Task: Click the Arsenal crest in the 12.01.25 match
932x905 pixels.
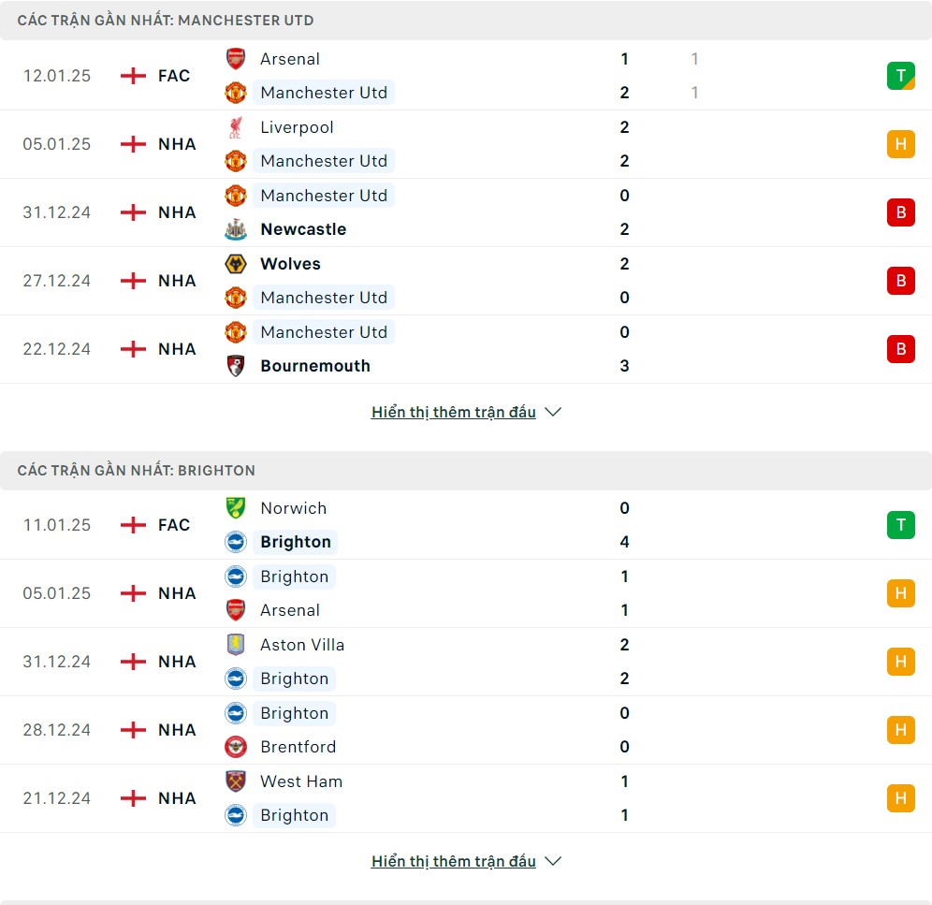Action: click(236, 59)
